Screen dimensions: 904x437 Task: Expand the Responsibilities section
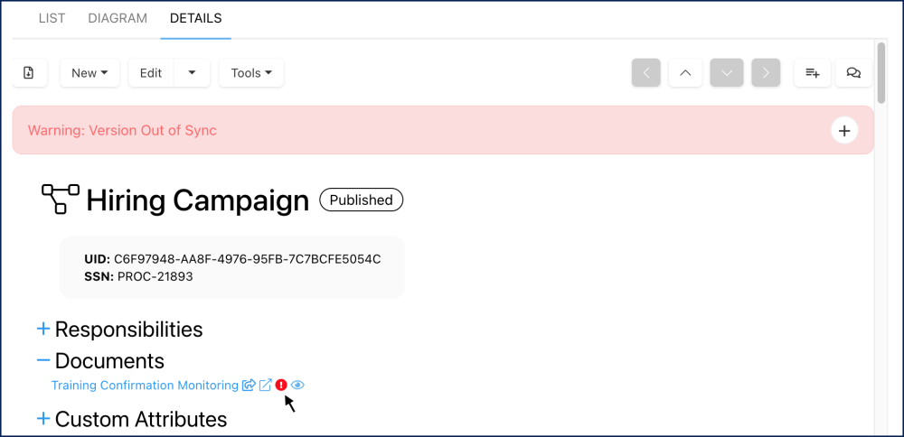(43, 329)
